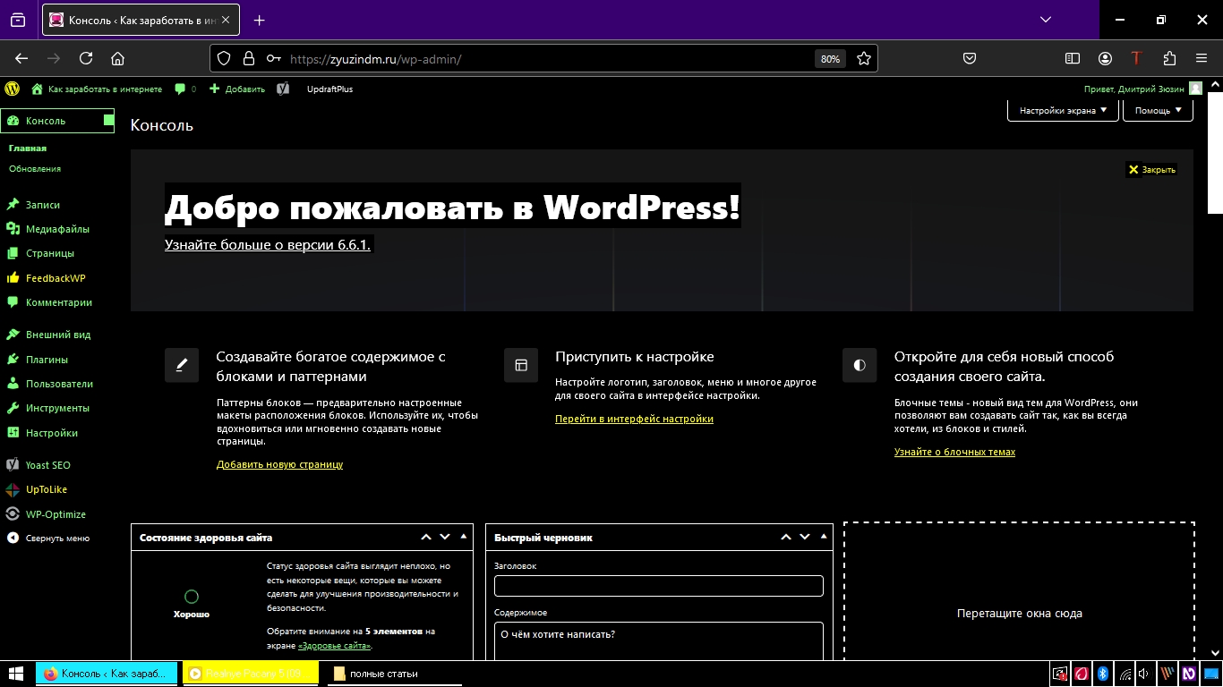Open 'Внешний вид' brush icon in sidebar
Viewport: 1223px width, 687px height.
(x=13, y=335)
